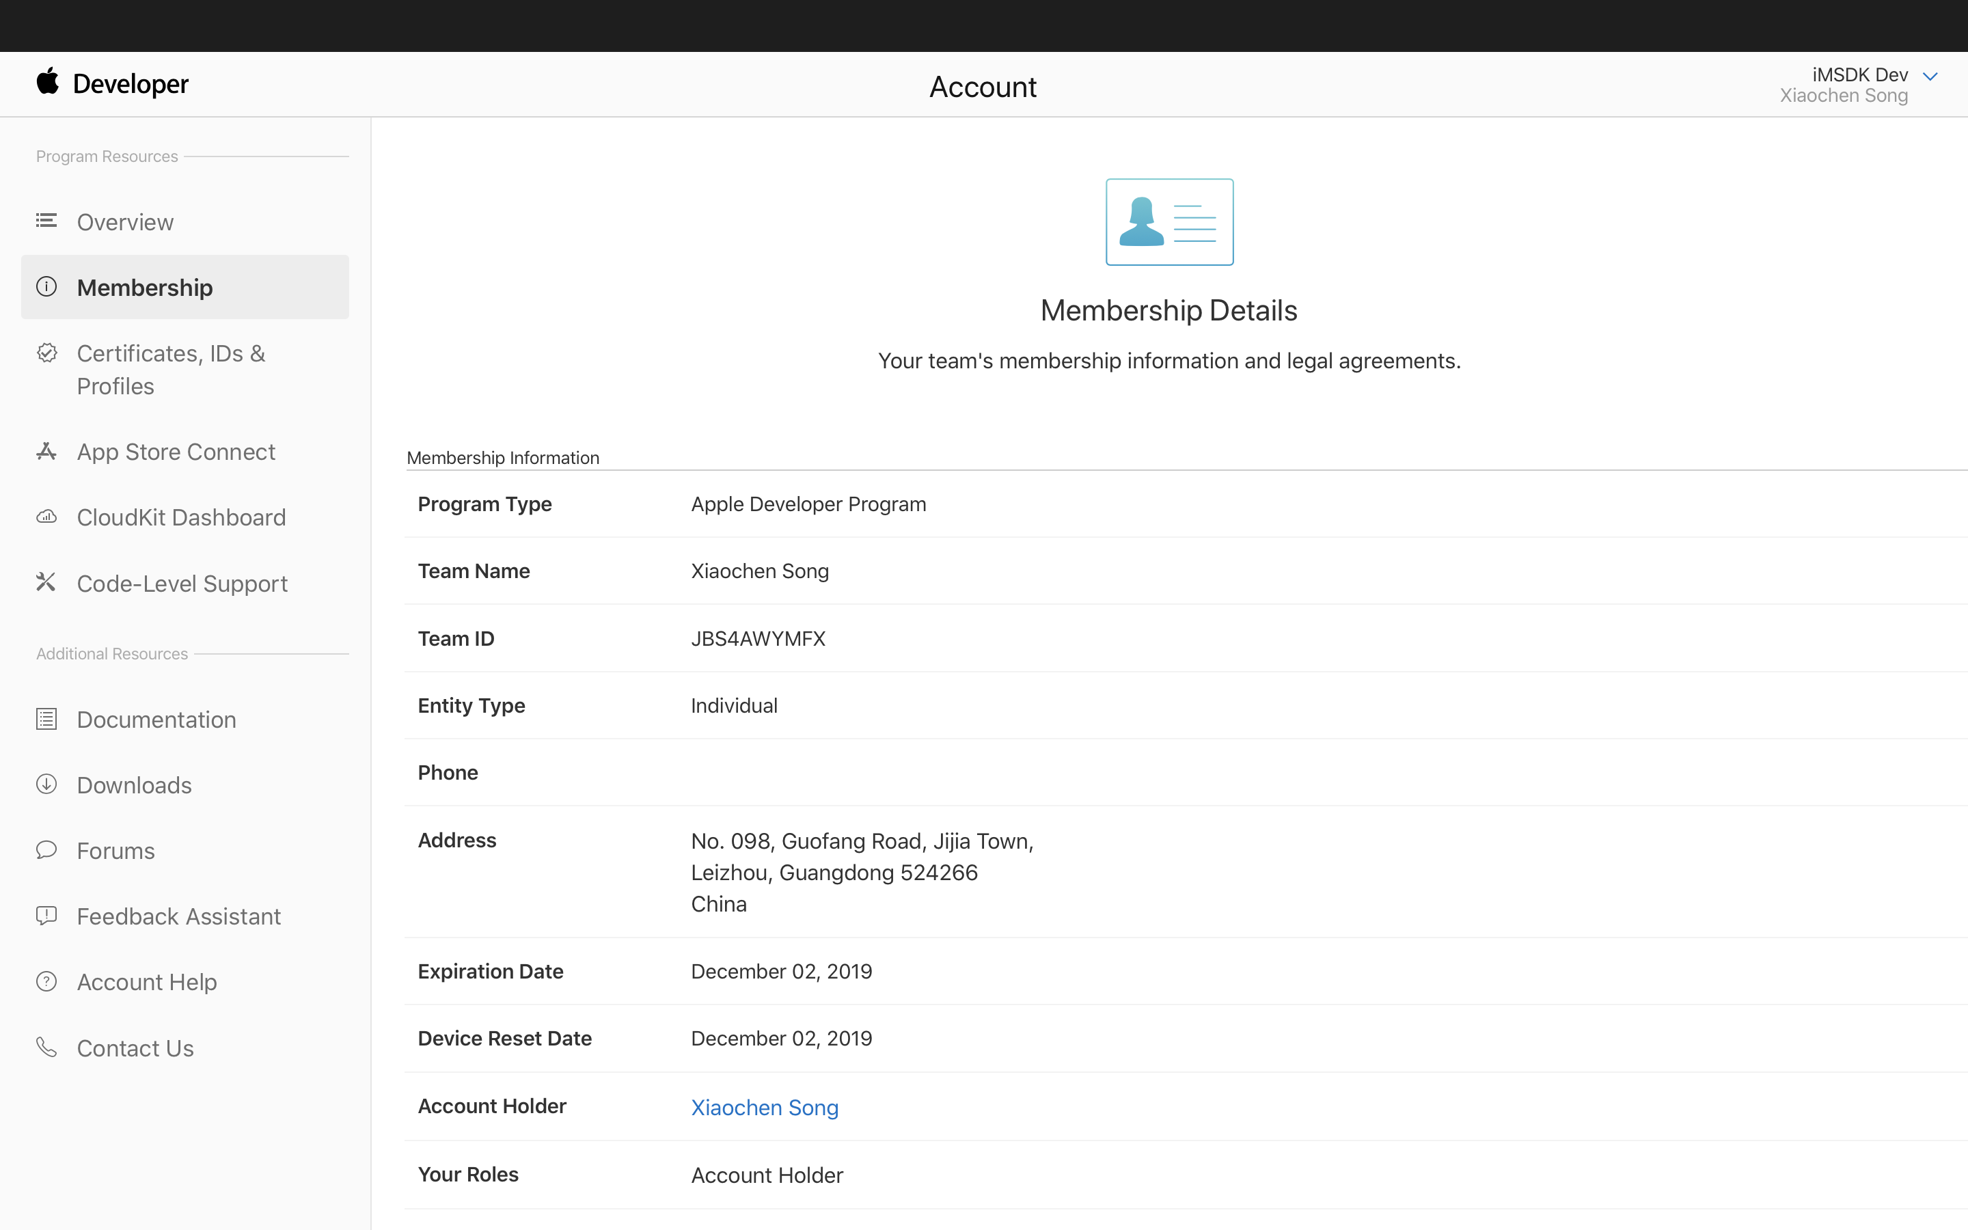Click the Entity Type label
The height and width of the screenshot is (1230, 1968).
coord(471,705)
